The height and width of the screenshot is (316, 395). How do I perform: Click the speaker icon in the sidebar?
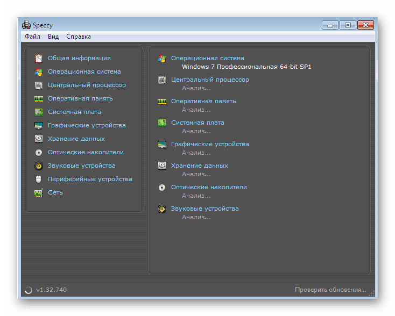coord(39,166)
